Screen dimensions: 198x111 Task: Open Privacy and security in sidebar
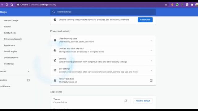[13, 39]
